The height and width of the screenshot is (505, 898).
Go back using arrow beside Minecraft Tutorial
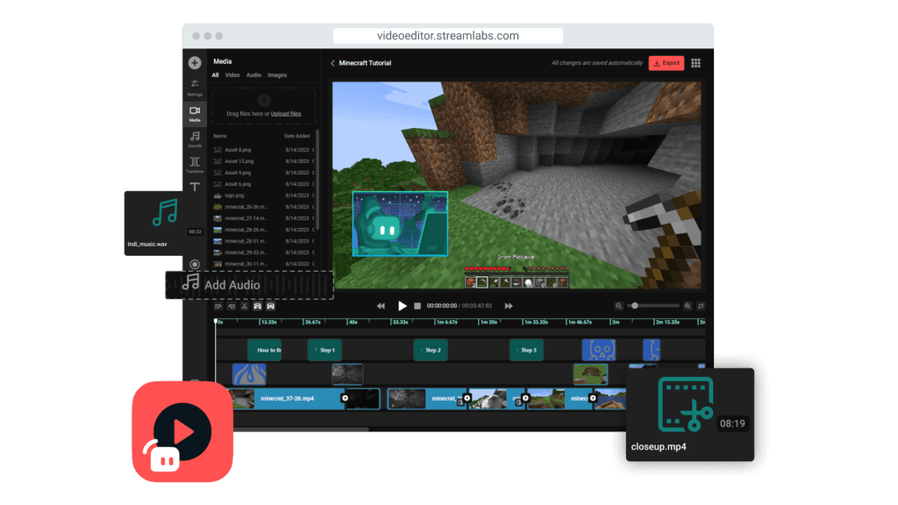pos(332,63)
